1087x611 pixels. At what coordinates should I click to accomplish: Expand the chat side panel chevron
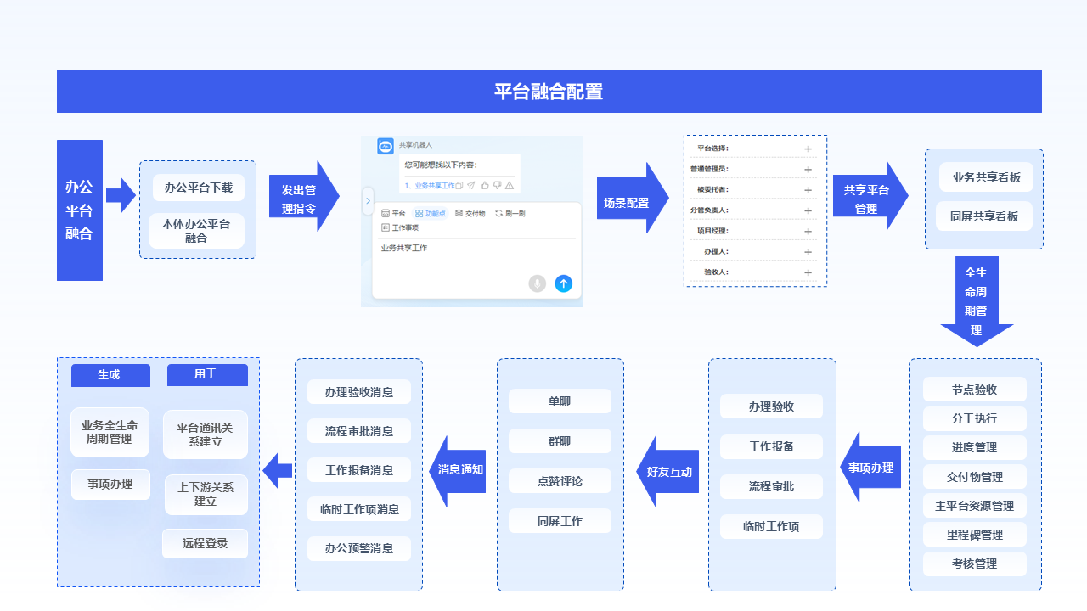368,200
